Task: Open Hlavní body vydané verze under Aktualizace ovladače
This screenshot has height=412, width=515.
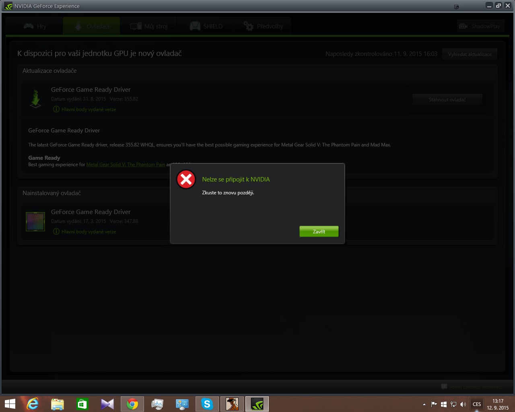Action: click(x=84, y=109)
